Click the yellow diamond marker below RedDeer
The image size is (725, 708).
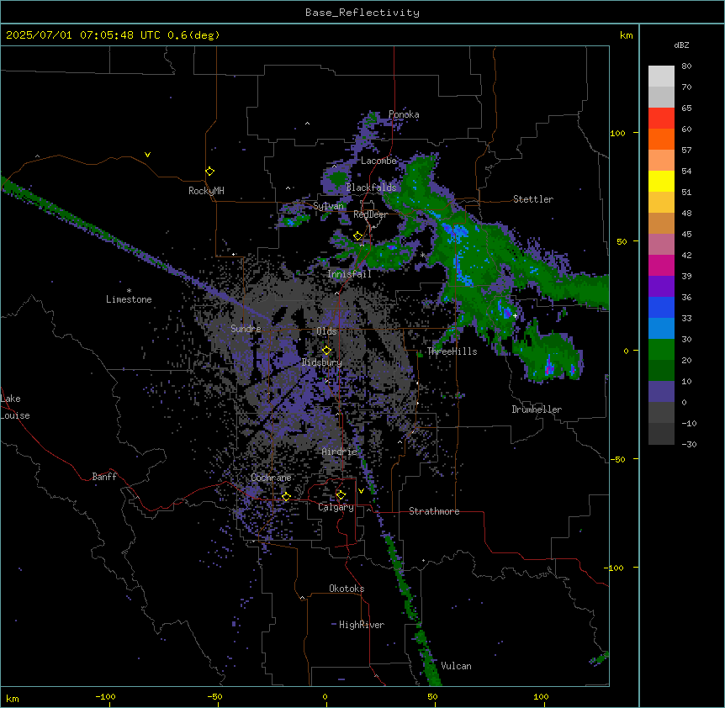click(x=357, y=236)
